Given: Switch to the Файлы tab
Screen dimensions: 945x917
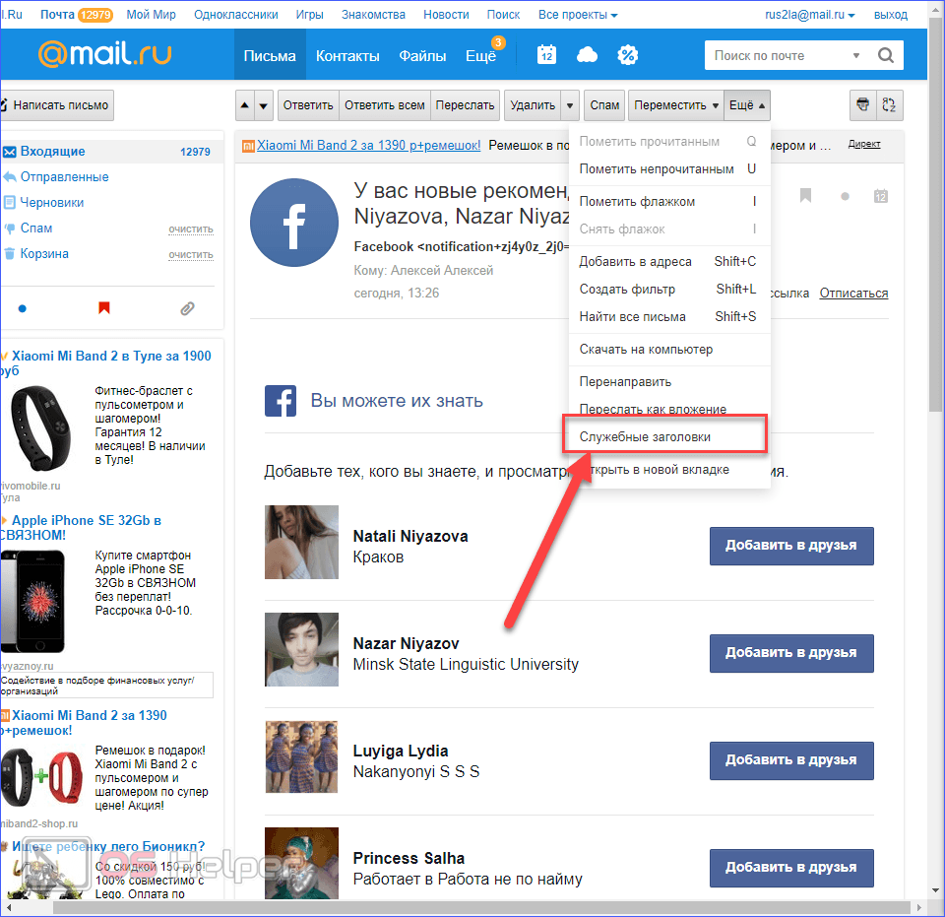Looking at the screenshot, I should click(x=422, y=56).
